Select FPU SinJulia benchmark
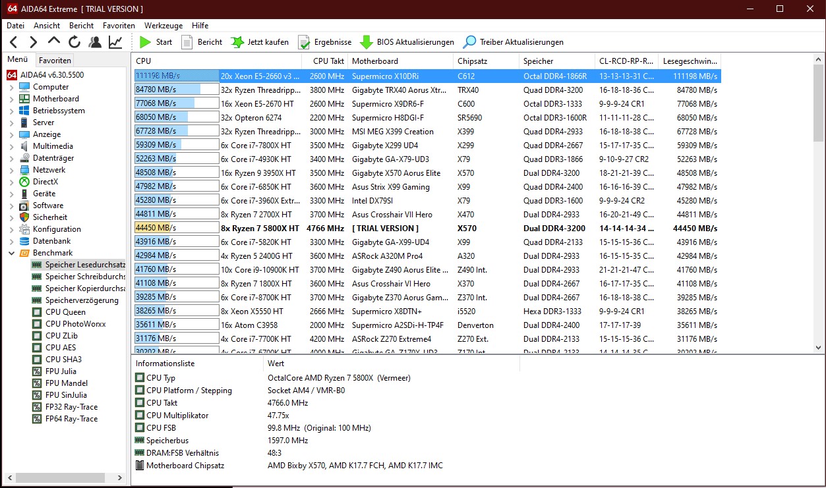 (x=59, y=395)
